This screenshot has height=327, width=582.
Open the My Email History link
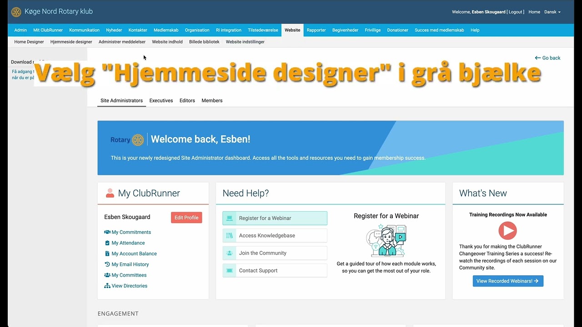[130, 264]
